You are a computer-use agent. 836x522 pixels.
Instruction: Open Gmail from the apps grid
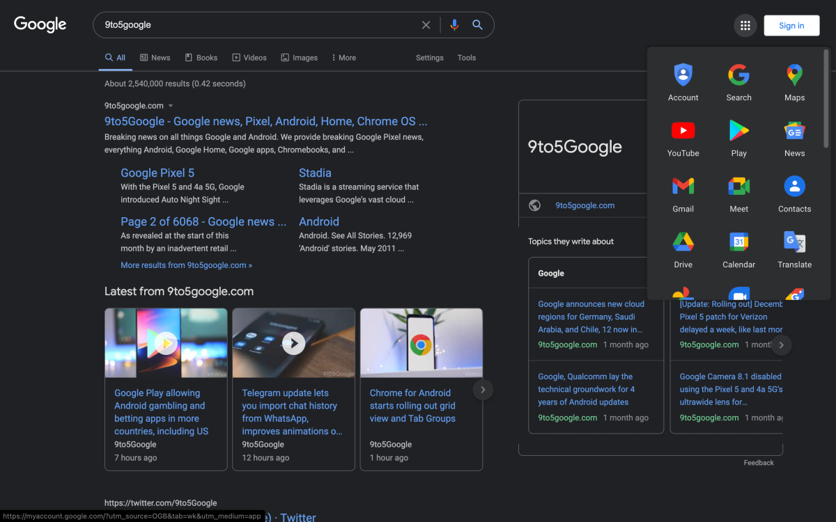pyautogui.click(x=683, y=193)
